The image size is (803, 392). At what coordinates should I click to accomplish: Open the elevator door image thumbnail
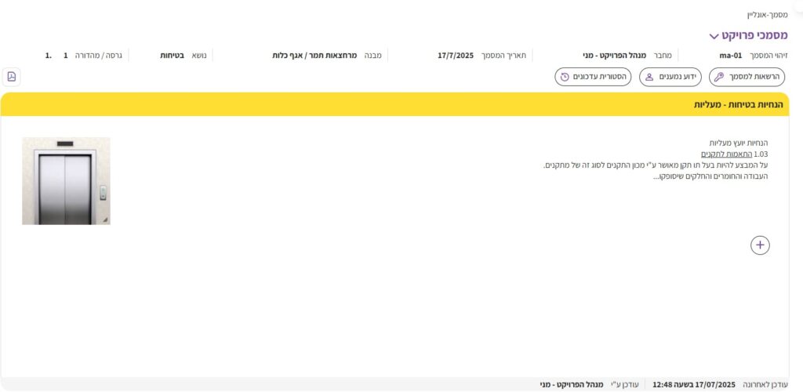66,181
